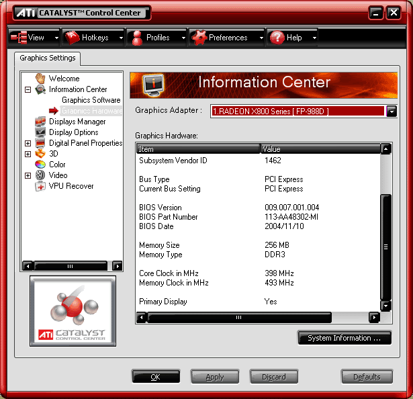Screen dimensions: 413x399
Task: Click the Discard button
Action: click(274, 377)
